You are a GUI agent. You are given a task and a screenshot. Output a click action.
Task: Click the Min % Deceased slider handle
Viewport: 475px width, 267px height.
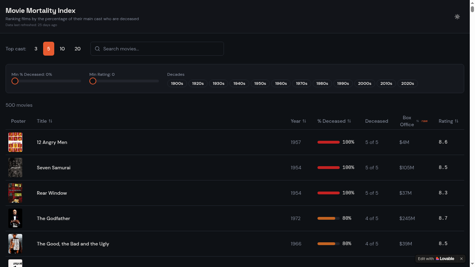(15, 81)
